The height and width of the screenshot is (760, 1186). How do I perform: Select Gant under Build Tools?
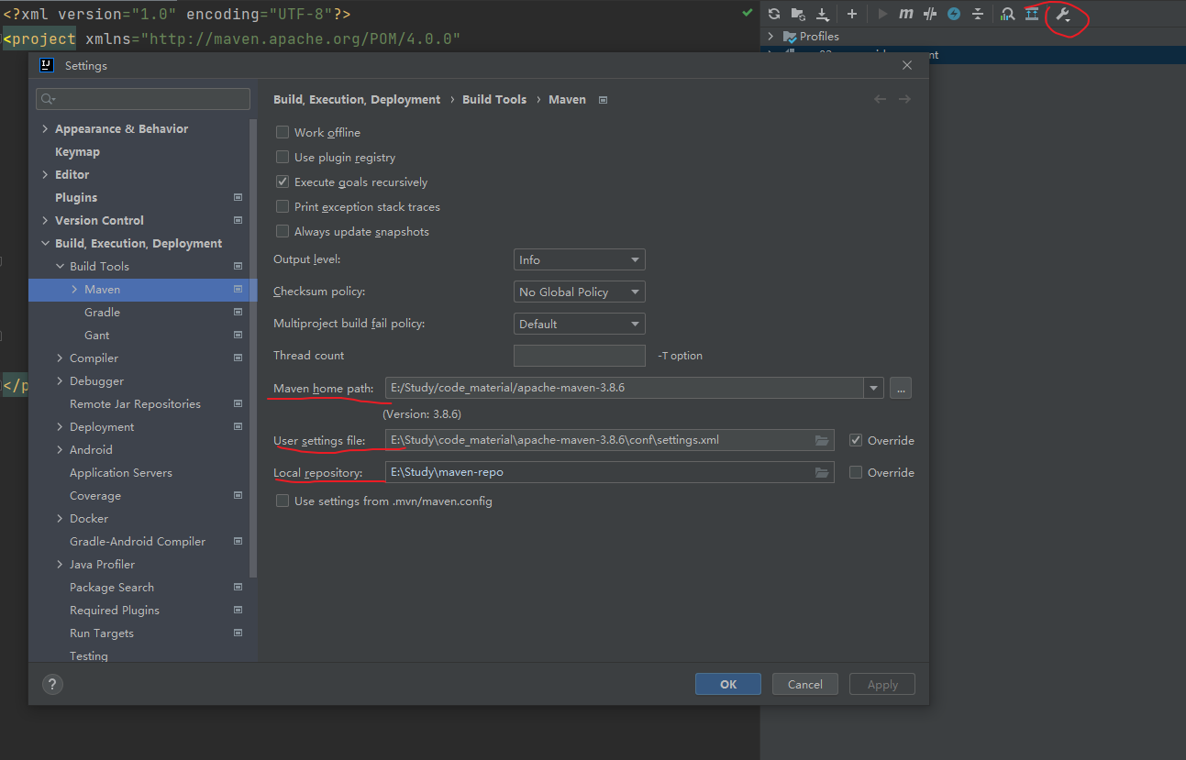click(x=96, y=336)
